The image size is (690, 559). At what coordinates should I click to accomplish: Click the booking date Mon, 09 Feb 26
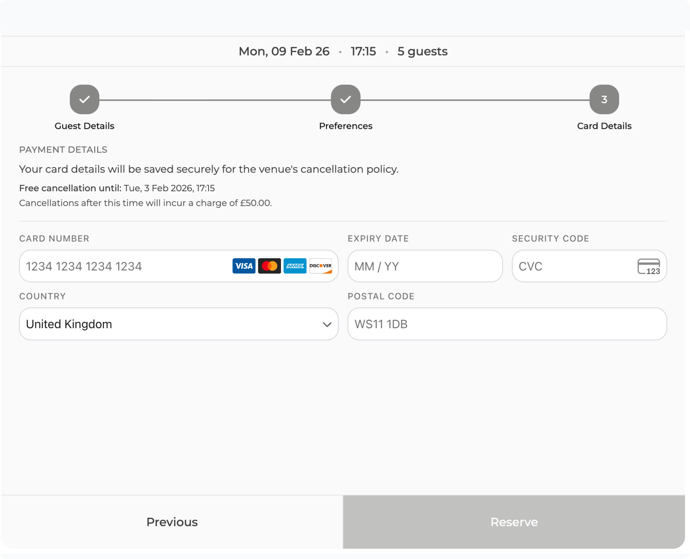(284, 51)
